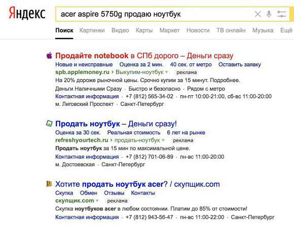
Task: Expand the Ещё menu
Action: point(286,30)
